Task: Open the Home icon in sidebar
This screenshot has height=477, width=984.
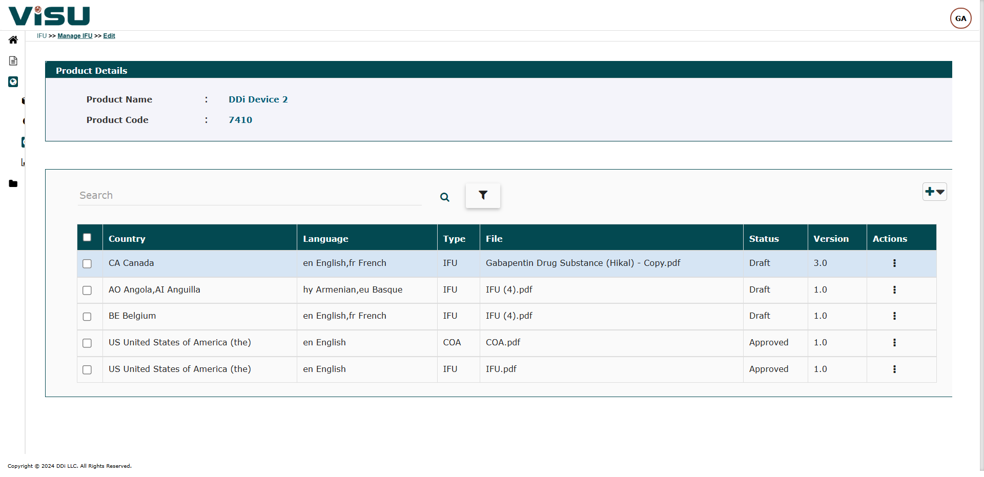Action: tap(13, 40)
